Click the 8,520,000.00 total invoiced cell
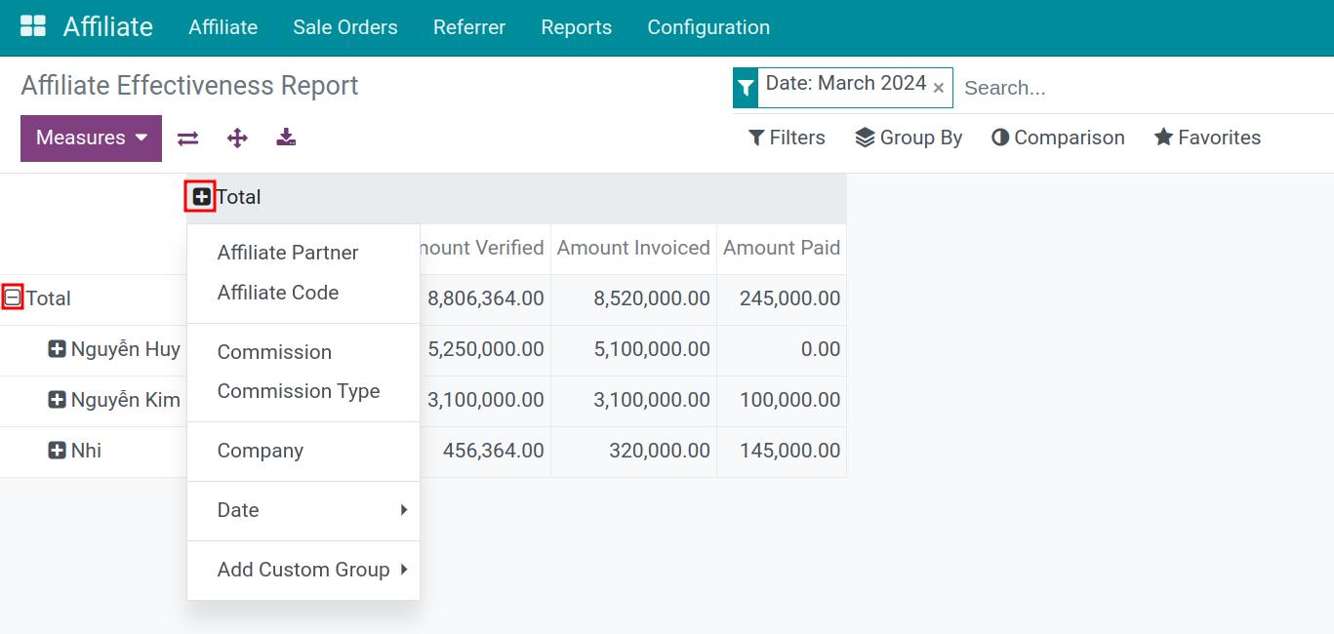Viewport: 1334px width, 634px height. (633, 298)
